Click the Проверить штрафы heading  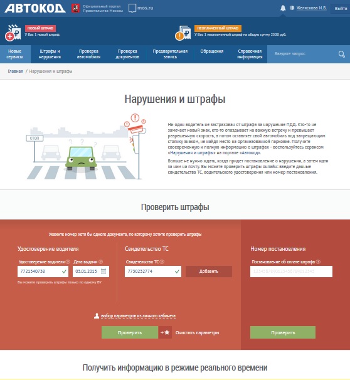click(x=175, y=207)
